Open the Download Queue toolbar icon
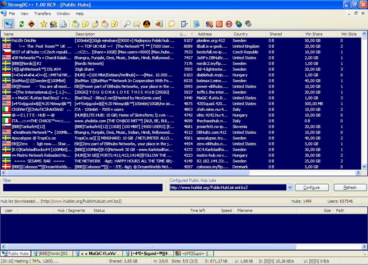Viewport: 368px width, 265px height. click(75, 24)
